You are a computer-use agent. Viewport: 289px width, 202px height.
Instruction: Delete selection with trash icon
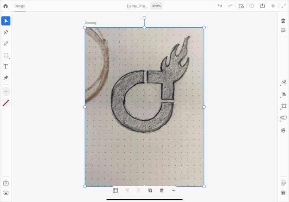162,190
